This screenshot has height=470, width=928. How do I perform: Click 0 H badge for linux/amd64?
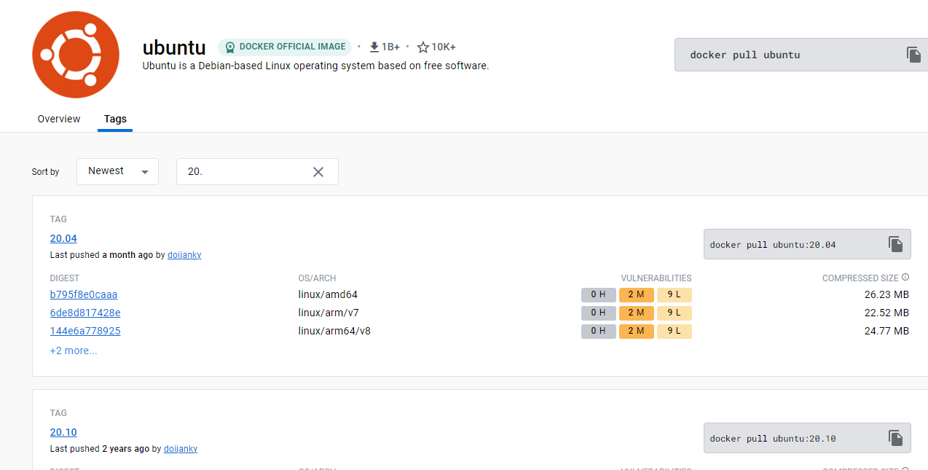[599, 295]
